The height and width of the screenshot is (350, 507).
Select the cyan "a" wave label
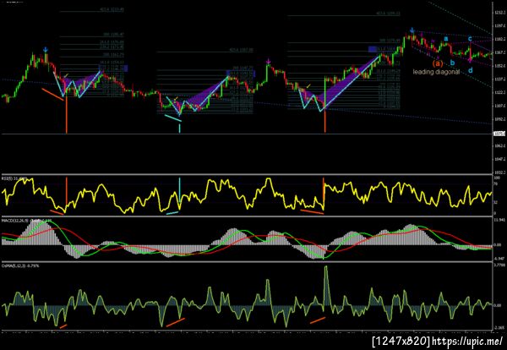[446, 39]
